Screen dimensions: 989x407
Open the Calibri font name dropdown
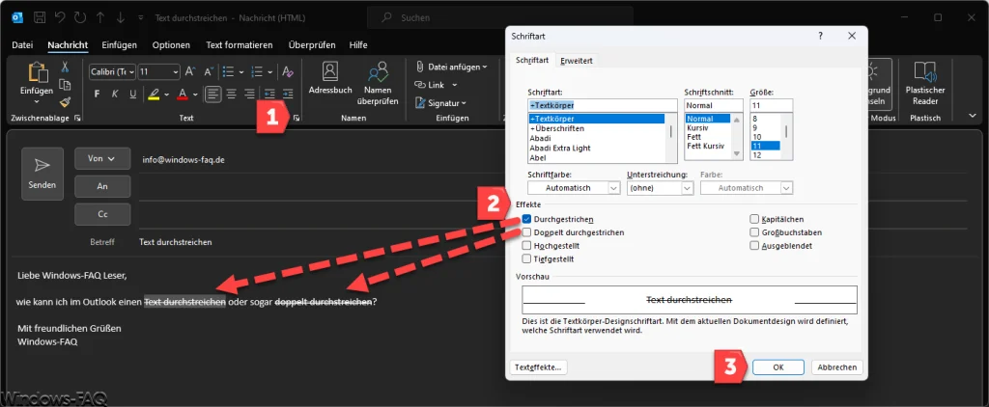point(131,71)
